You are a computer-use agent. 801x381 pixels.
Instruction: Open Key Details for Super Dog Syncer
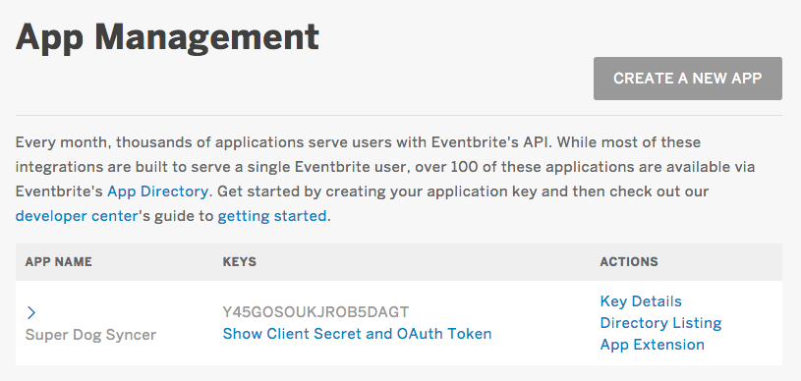pos(641,301)
